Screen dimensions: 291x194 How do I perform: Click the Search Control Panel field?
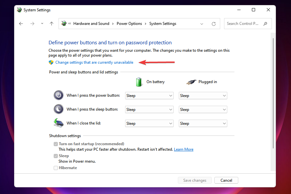click(248, 24)
